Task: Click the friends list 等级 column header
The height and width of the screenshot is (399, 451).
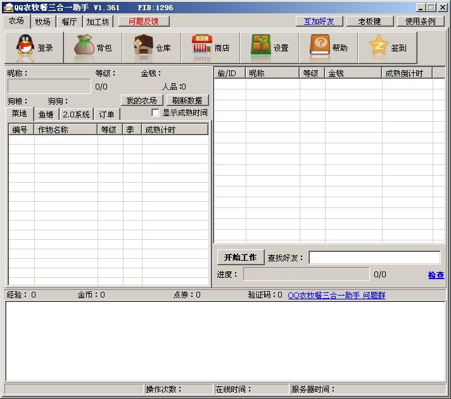Action: [312, 73]
